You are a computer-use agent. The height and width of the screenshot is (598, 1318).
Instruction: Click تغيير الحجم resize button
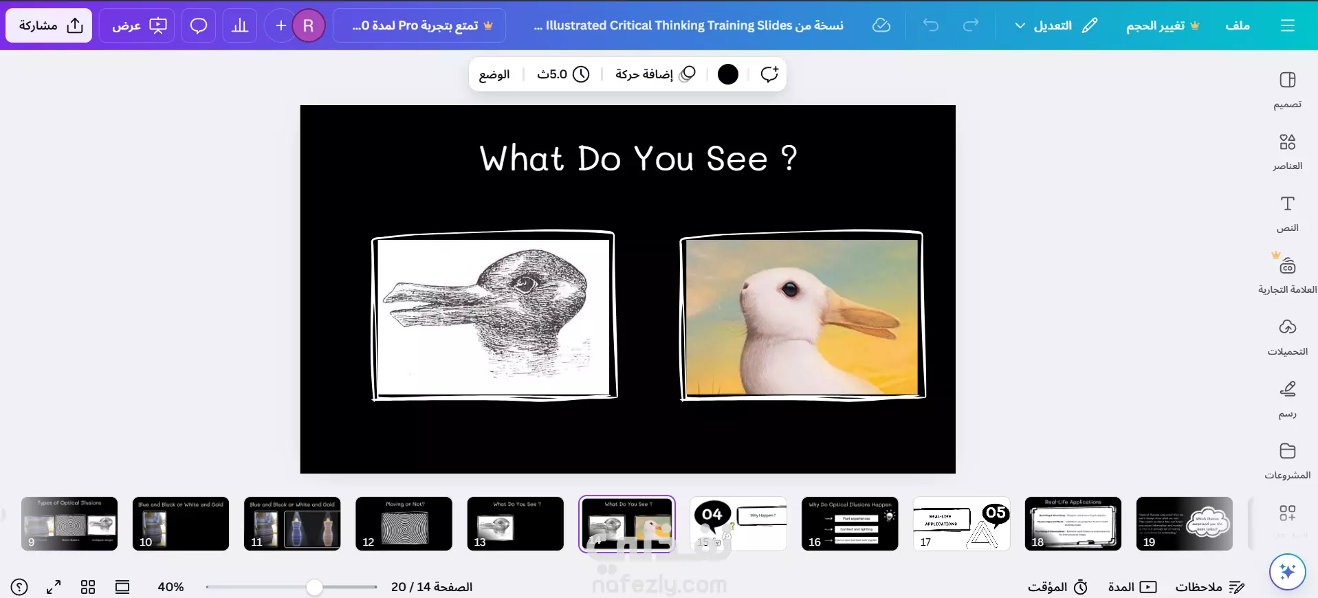(1163, 25)
